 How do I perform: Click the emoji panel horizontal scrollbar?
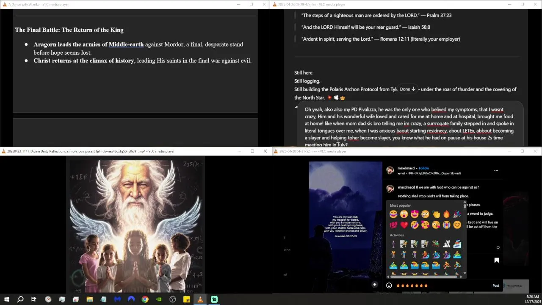coord(424,277)
